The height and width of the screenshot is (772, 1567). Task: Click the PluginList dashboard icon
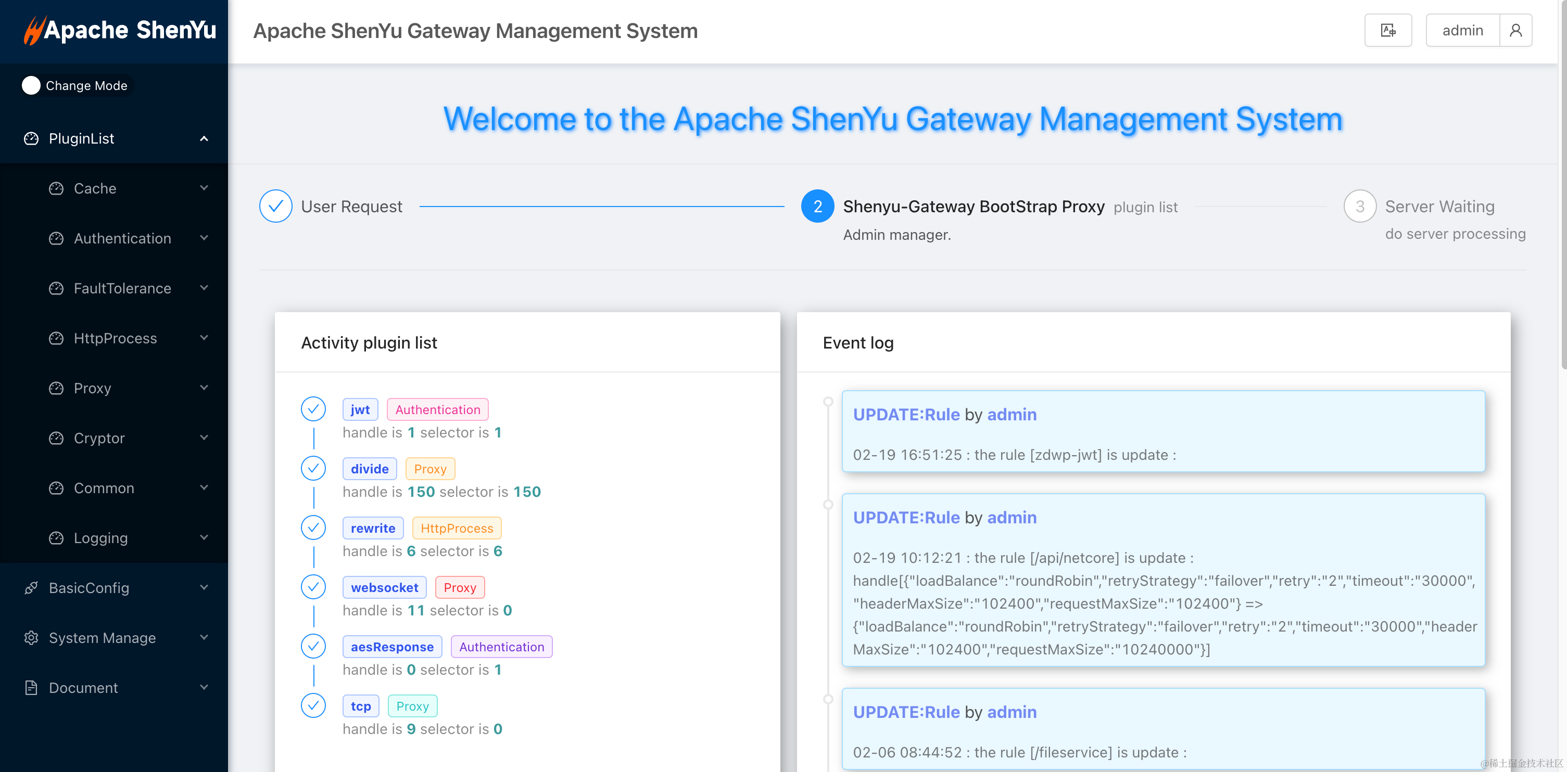coord(31,138)
